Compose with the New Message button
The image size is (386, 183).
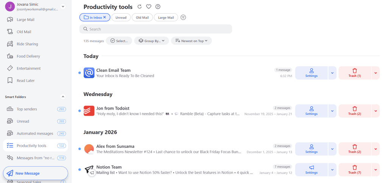(36, 173)
